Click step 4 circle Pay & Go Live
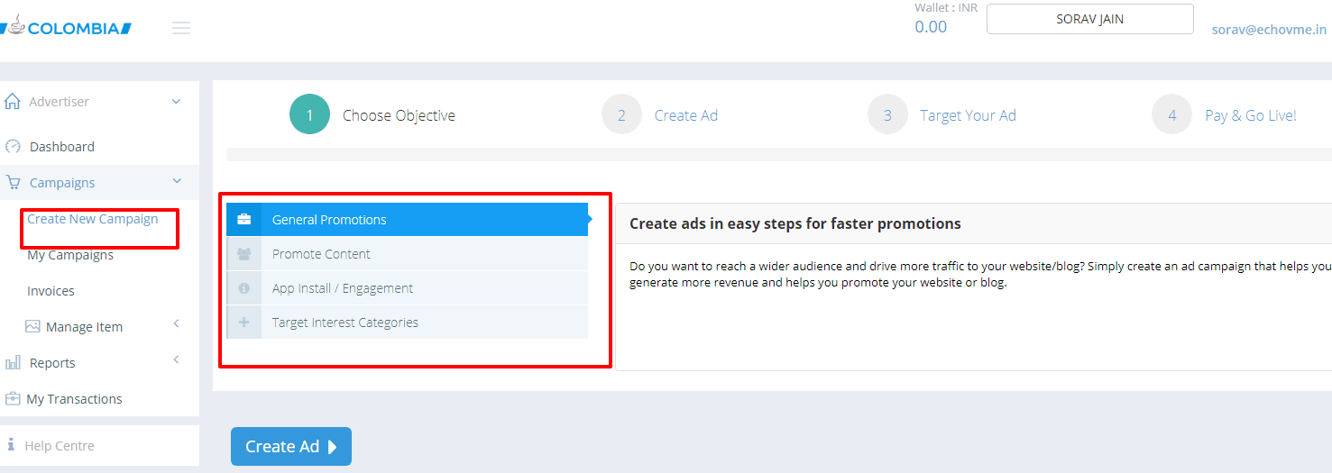1332x473 pixels. pos(1171,115)
